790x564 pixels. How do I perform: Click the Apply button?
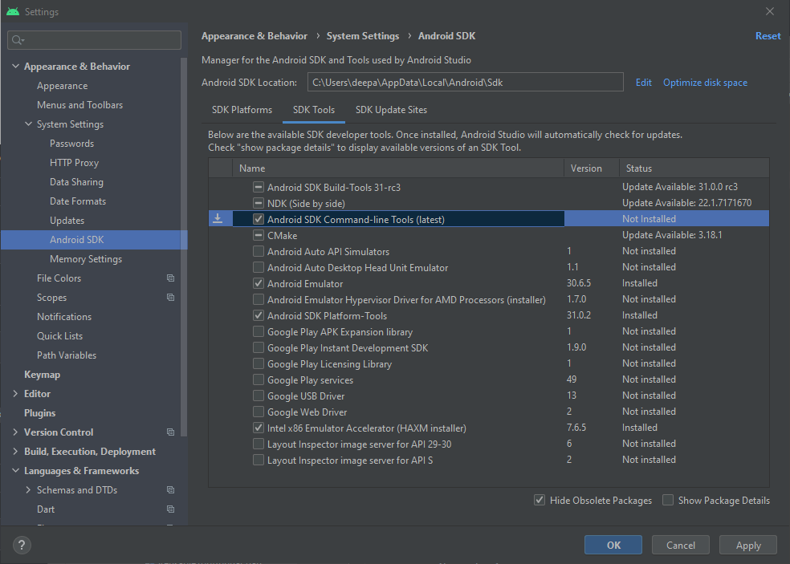point(748,545)
